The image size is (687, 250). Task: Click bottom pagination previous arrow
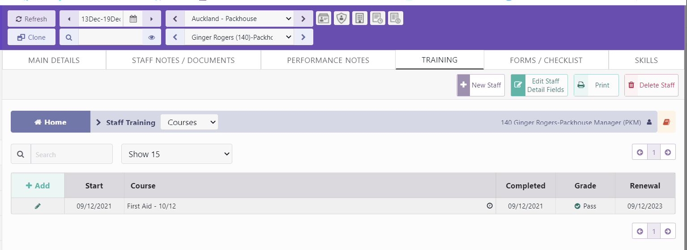[640, 231]
